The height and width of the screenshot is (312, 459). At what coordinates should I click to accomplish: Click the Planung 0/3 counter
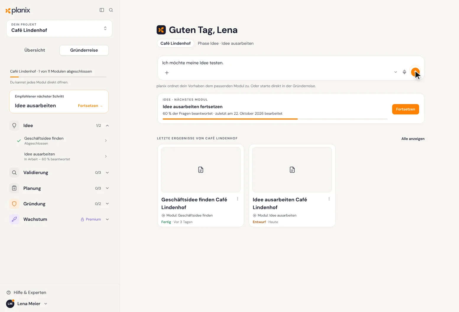98,188
